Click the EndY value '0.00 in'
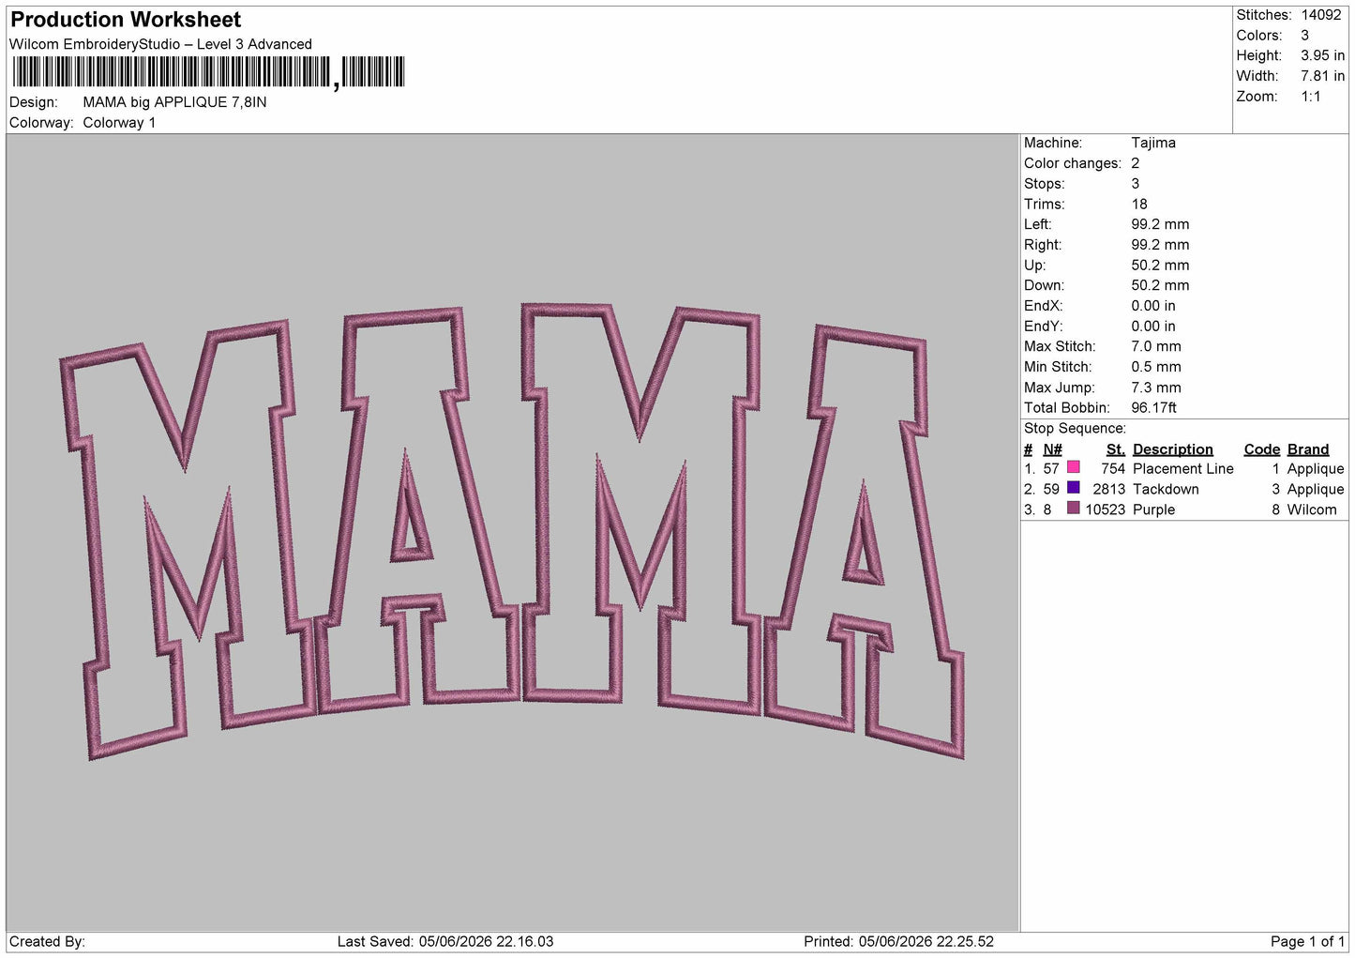The width and height of the screenshot is (1355, 958). tap(1153, 327)
